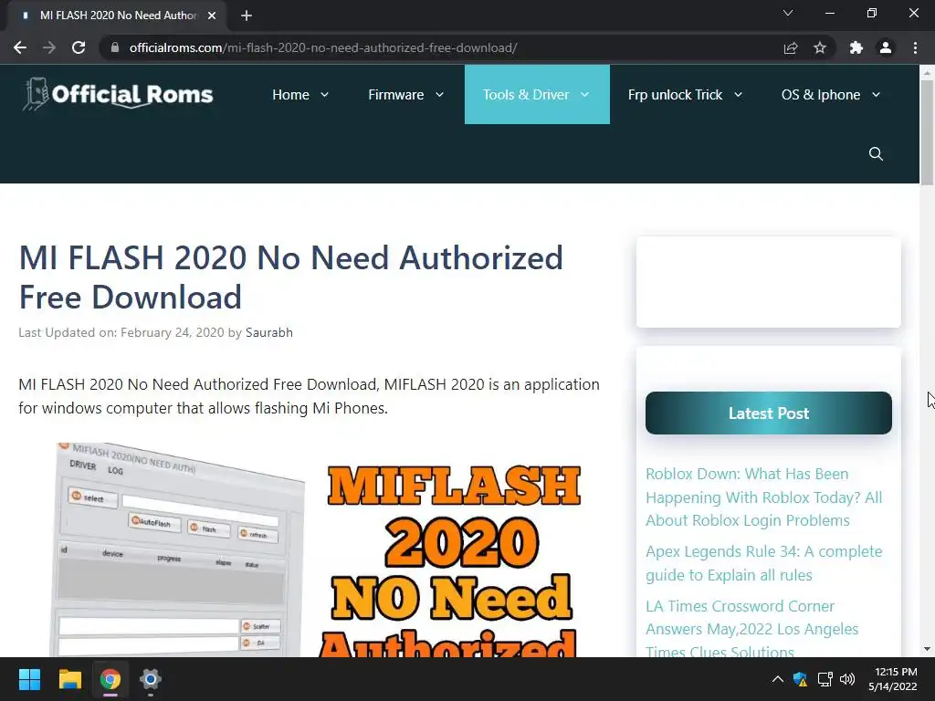Show hidden system tray icons
Viewport: 935px width, 701px height.
point(778,679)
